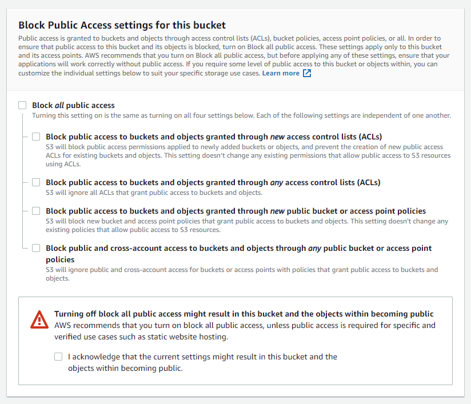Enable the "Block all public access" checkbox
This screenshot has height=404, width=471.
[22, 105]
